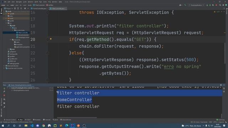Click FilterController breadcrumb in navigation bar
The height and width of the screenshot is (128, 228).
39,5
